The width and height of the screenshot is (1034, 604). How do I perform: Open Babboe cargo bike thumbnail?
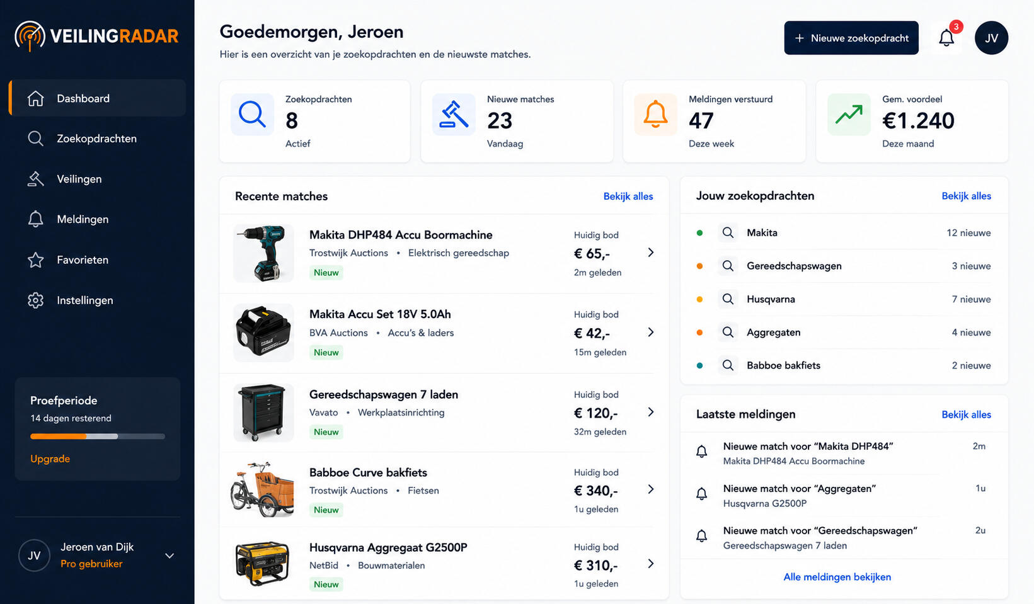click(x=263, y=489)
